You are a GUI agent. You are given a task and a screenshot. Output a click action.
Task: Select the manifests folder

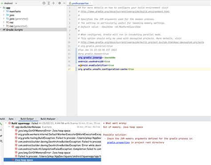coord(15,12)
